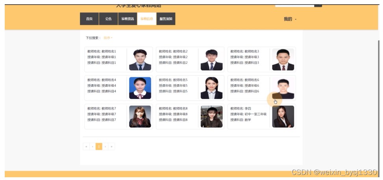Screen dimensions: 383x180
Task: Click the text 授课年级: 授课年级2
Action: coord(173,57)
